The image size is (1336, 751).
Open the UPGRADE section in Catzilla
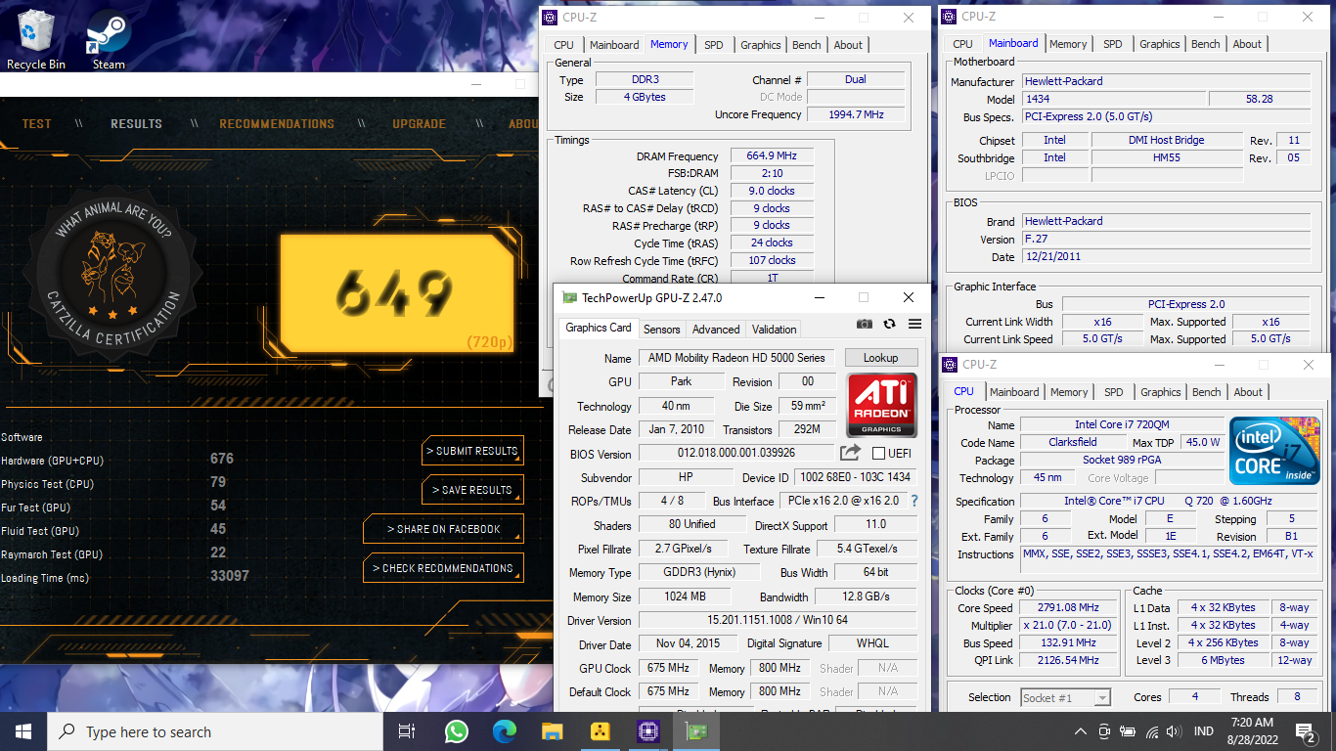[x=420, y=124]
